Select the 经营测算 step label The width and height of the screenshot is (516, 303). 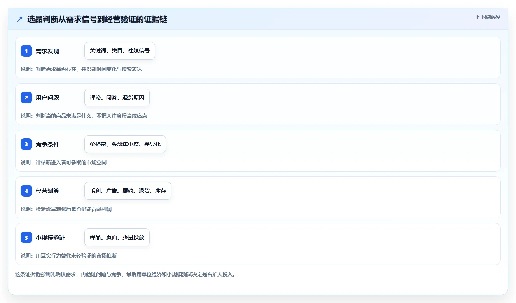point(47,191)
